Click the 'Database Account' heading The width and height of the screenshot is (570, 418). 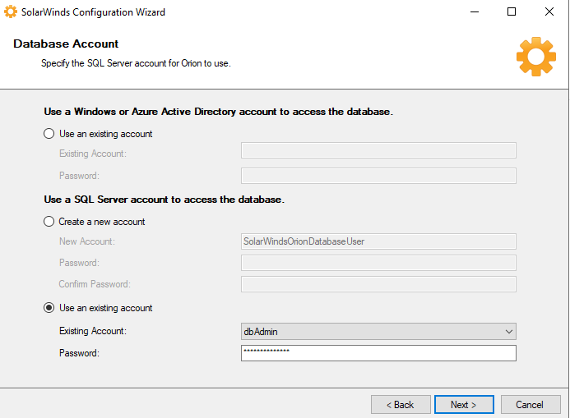pos(66,44)
